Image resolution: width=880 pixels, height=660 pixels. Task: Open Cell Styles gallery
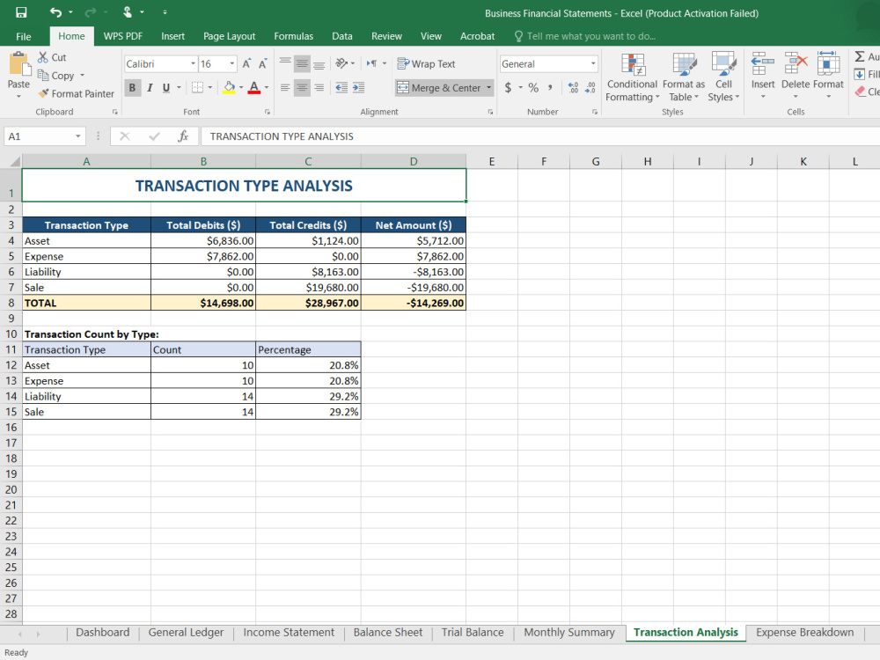tap(723, 77)
